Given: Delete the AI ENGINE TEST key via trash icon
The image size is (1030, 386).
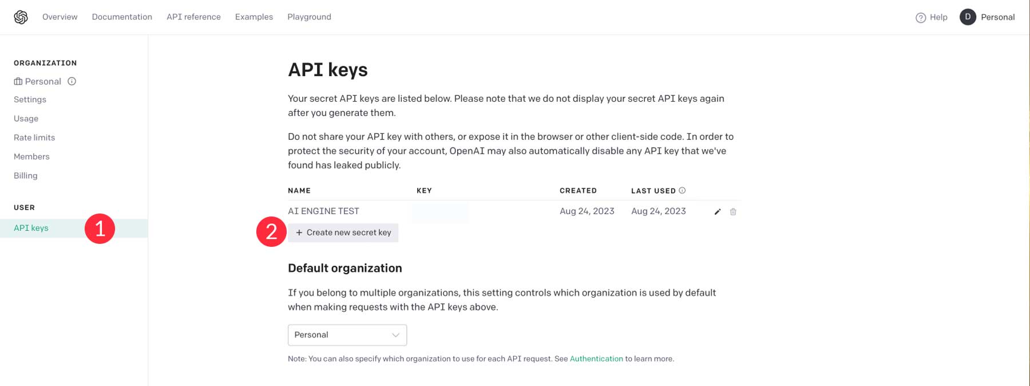Looking at the screenshot, I should [x=734, y=211].
